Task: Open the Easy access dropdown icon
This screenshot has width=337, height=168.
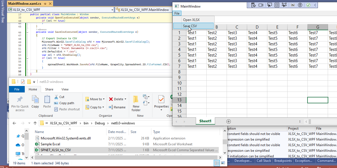Action: point(146,104)
